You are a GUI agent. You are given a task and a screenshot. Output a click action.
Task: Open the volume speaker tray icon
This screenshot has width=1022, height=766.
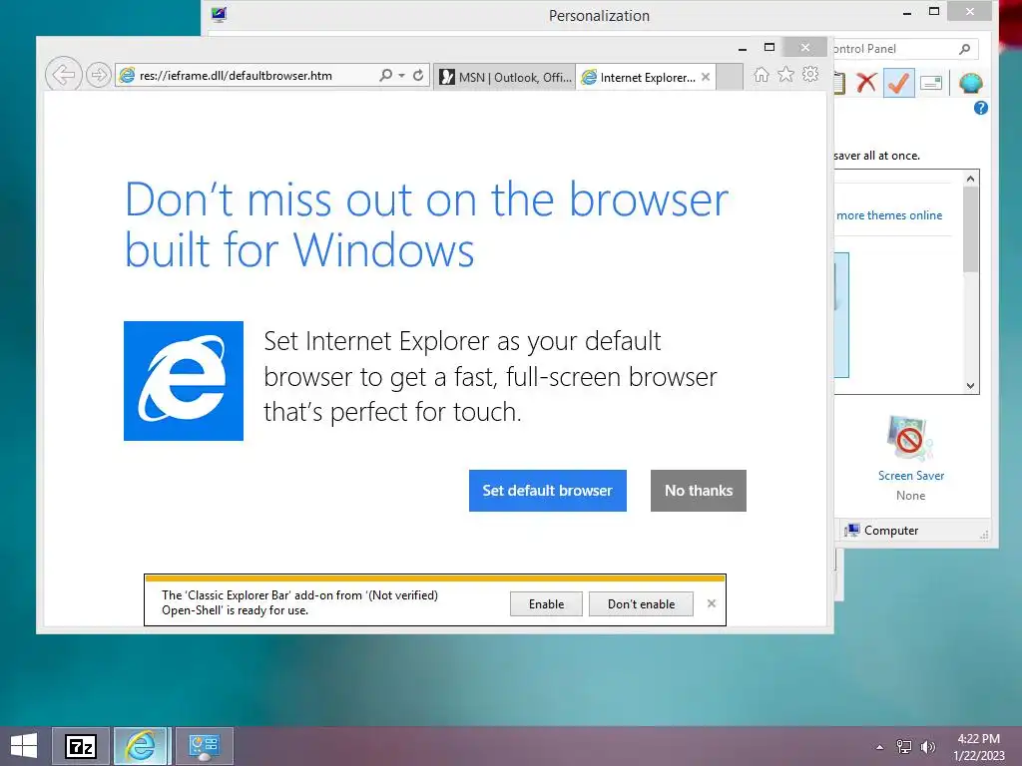coord(927,746)
